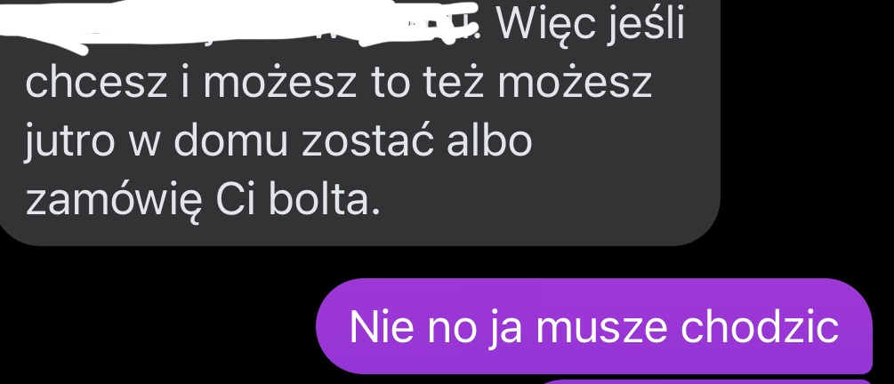Select the gray received message bubble
The image size is (894, 384).
tap(359, 123)
